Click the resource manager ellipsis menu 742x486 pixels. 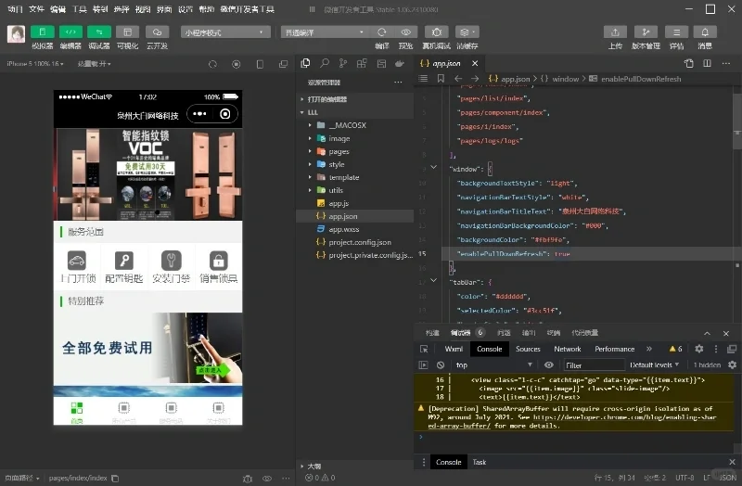[x=398, y=83]
